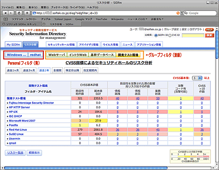The height and width of the screenshot is (170, 219).
Task: Open the Yahoo! Japan bookmark
Action: (63, 19)
